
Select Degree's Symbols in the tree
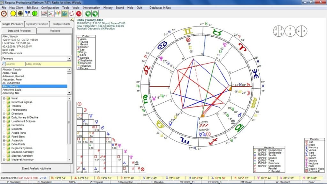22,148
